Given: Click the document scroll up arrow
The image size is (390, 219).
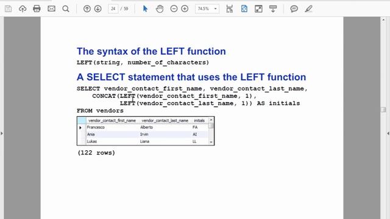Looking at the screenshot, I should [x=383, y=20].
